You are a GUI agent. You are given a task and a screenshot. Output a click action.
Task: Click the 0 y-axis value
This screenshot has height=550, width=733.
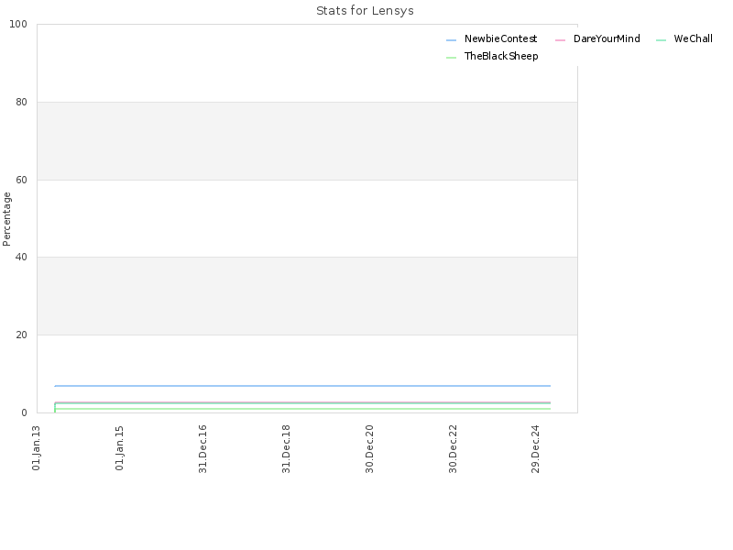(25, 413)
